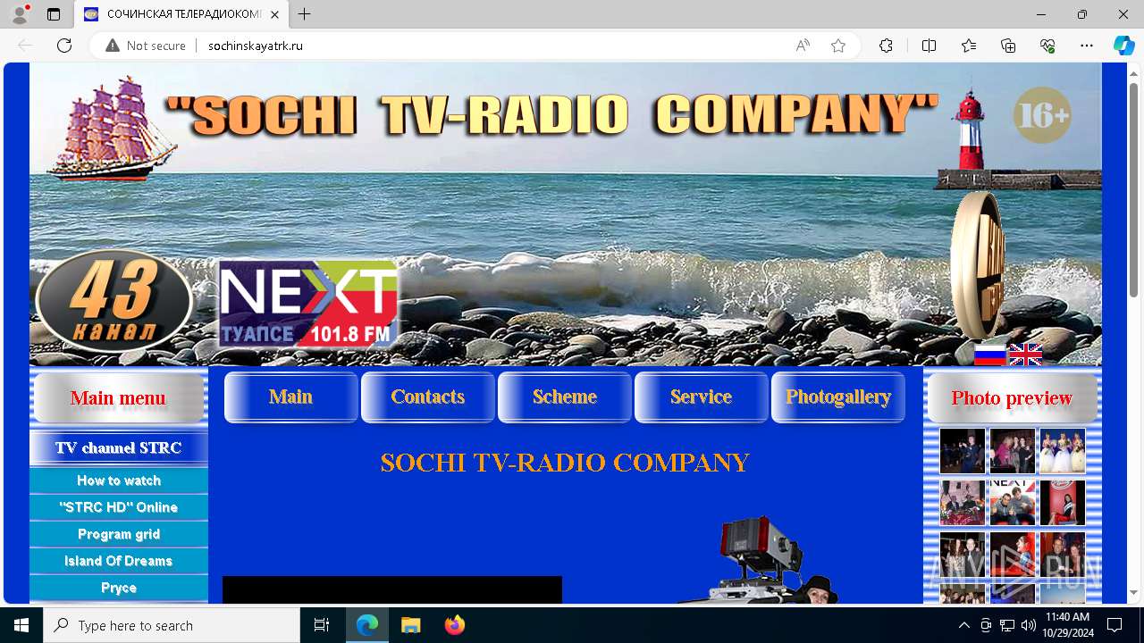Open the Scheme navigation tab

pyautogui.click(x=565, y=397)
